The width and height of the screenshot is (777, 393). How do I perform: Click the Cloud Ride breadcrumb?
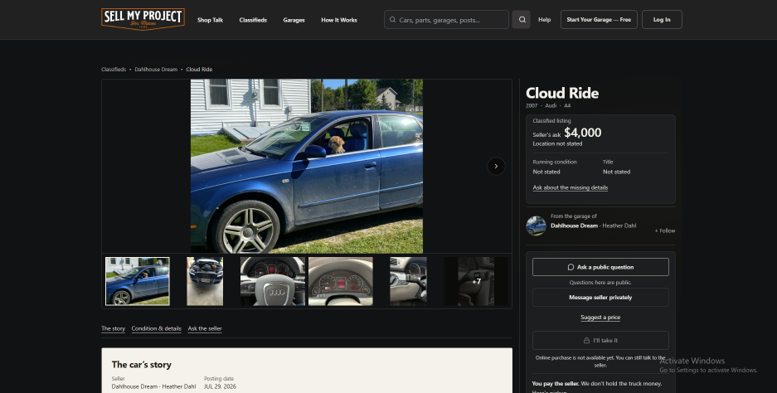199,70
